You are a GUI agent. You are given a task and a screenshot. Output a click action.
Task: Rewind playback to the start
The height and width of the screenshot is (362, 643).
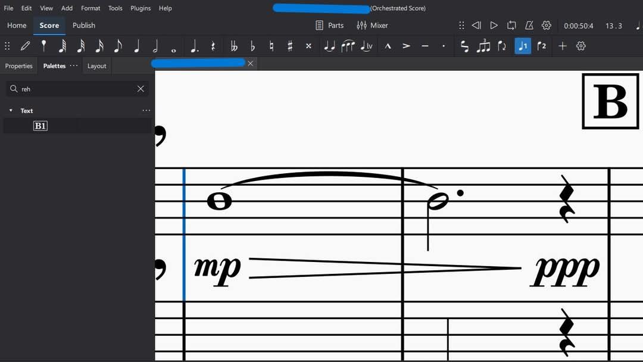[x=476, y=26]
